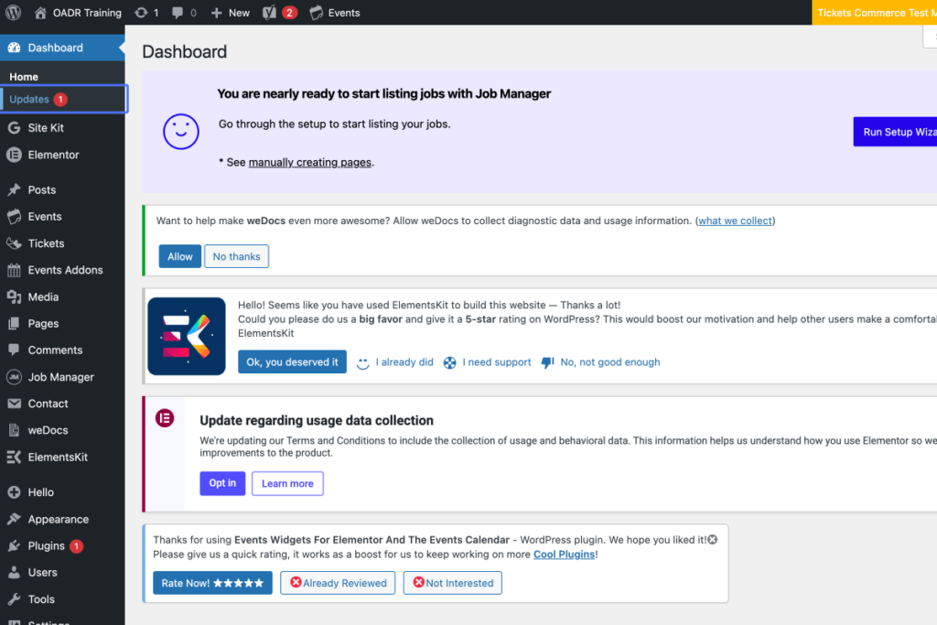Viewport: 937px width, 625px height.
Task: Click the Dashboard gauge icon
Action: point(15,48)
